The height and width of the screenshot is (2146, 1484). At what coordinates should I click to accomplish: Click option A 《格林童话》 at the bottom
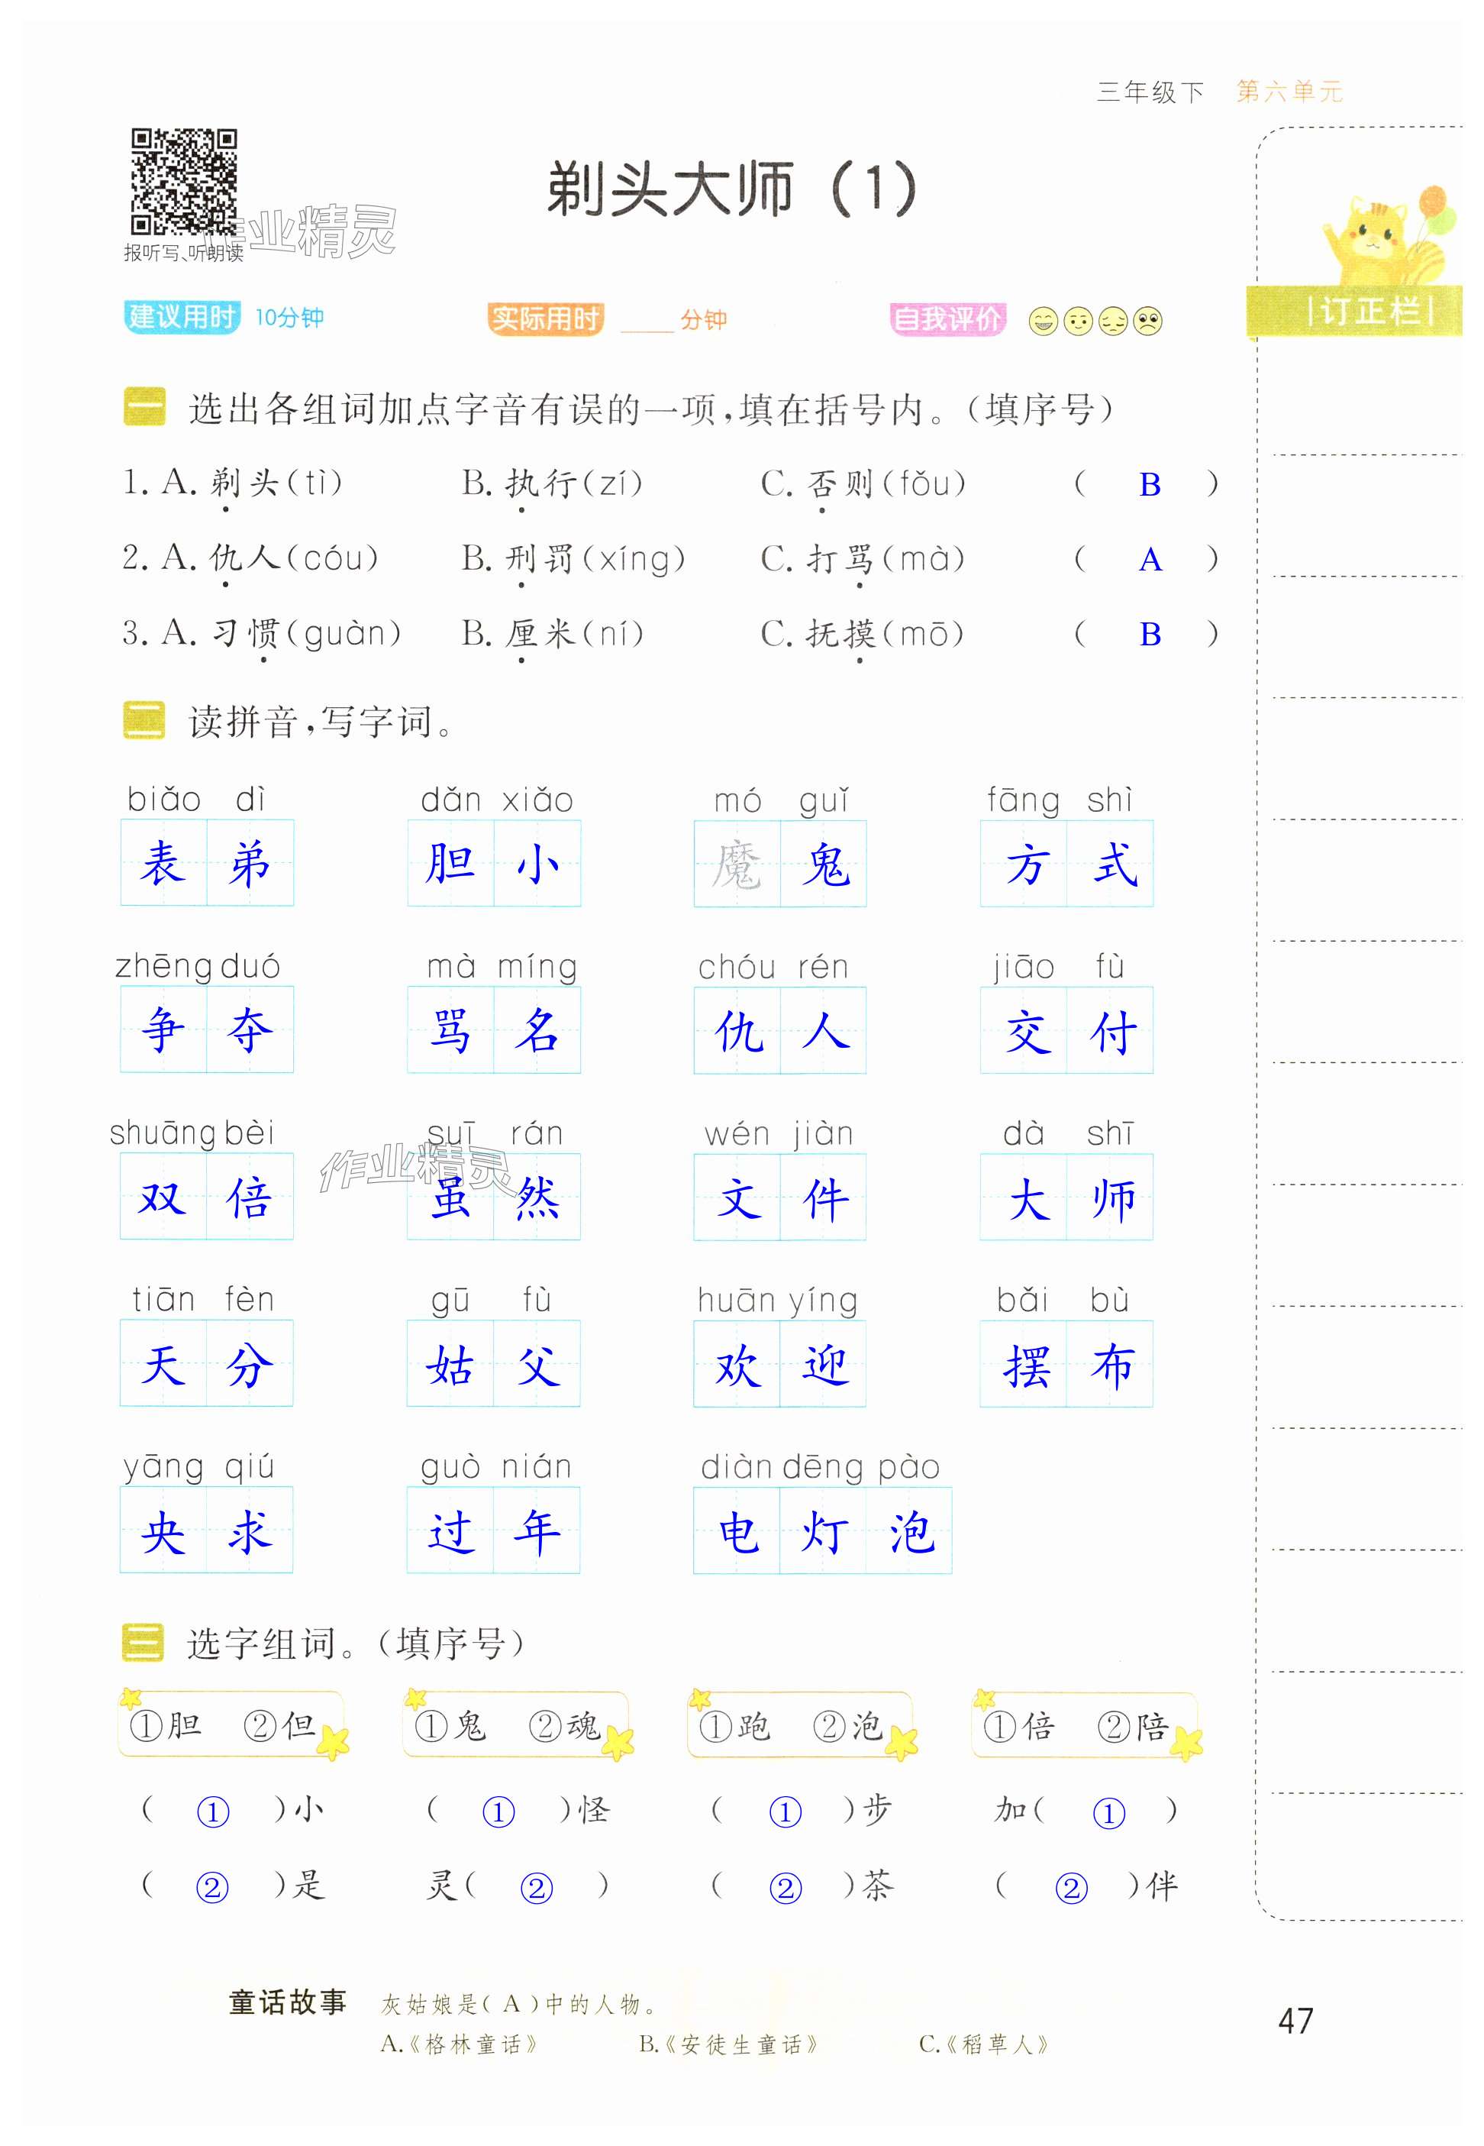pyautogui.click(x=460, y=2044)
